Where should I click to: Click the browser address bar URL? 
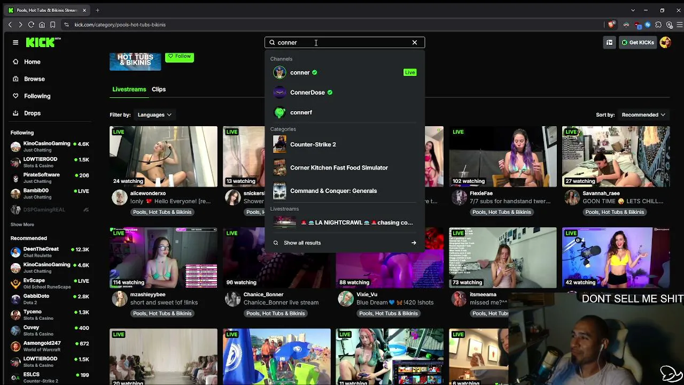click(x=120, y=25)
